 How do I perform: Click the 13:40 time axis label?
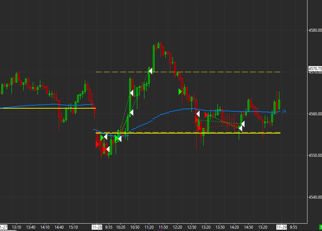pyautogui.click(x=30, y=227)
